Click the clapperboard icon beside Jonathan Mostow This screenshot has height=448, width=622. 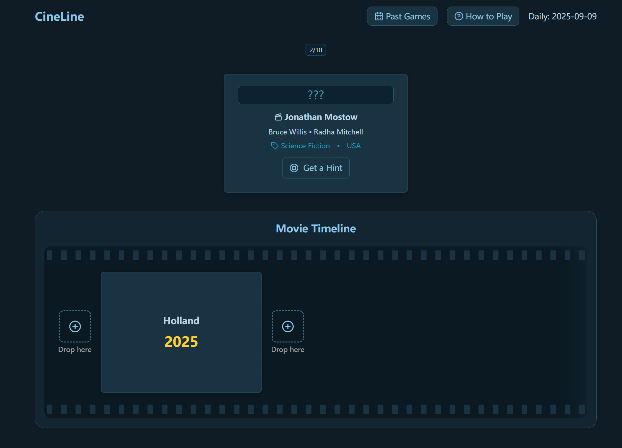click(x=278, y=117)
